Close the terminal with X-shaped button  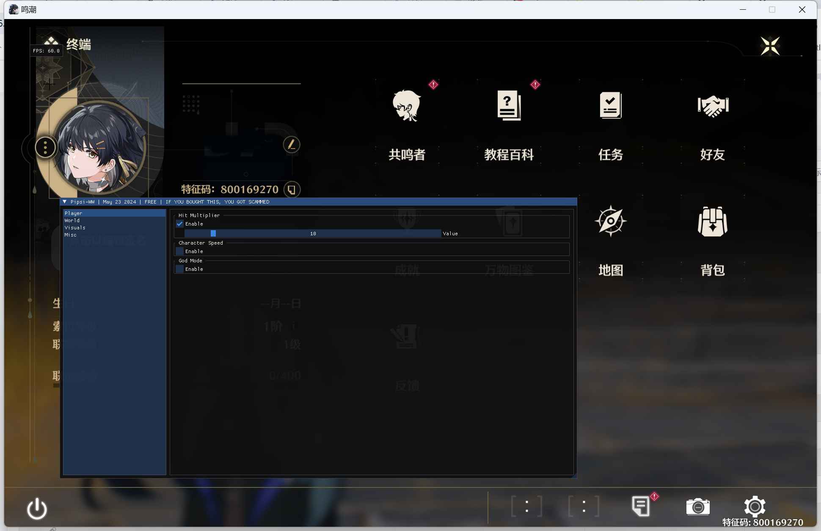pyautogui.click(x=770, y=46)
